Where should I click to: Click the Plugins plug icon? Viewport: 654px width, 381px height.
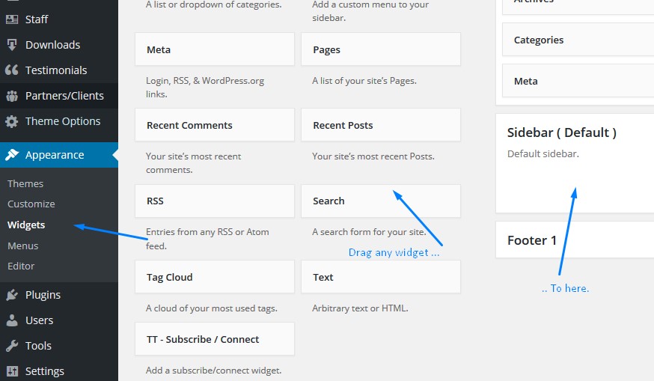click(12, 295)
